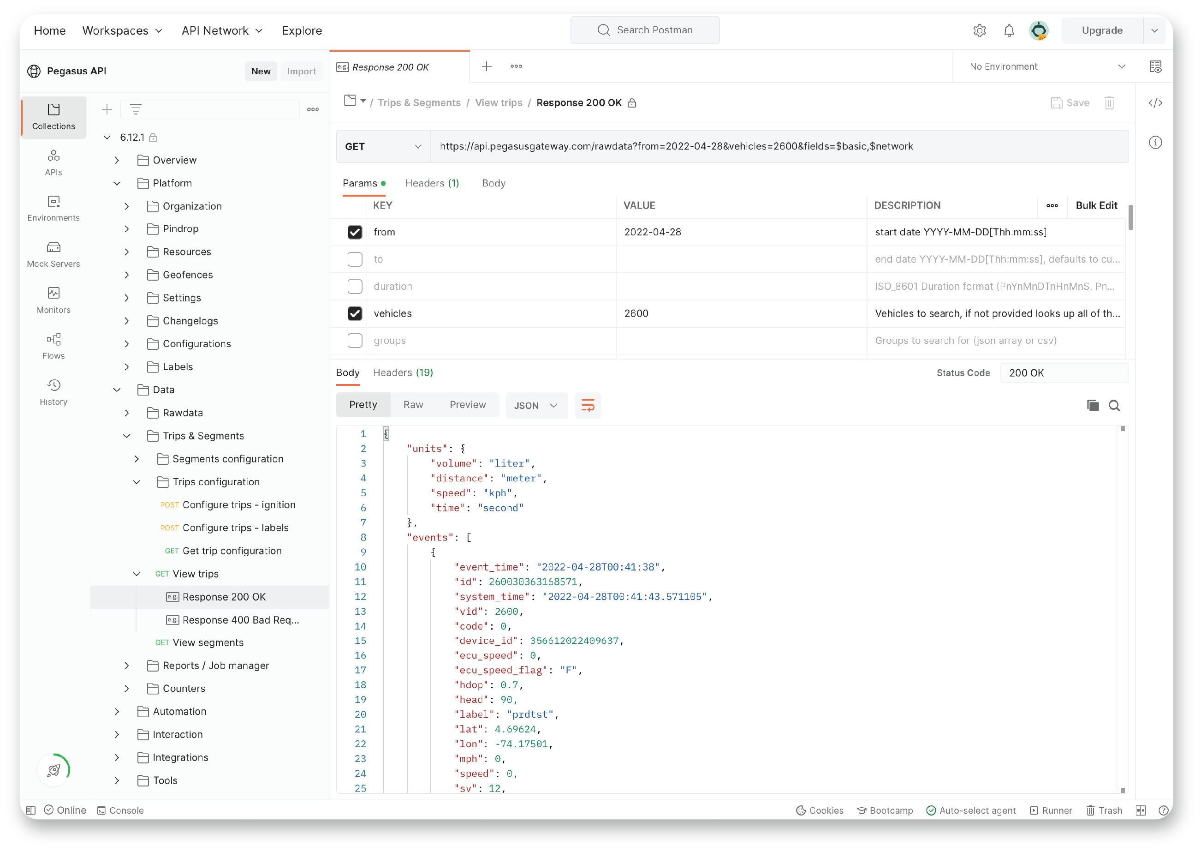Open the notifications bell
1201x852 pixels.
pos(1009,30)
